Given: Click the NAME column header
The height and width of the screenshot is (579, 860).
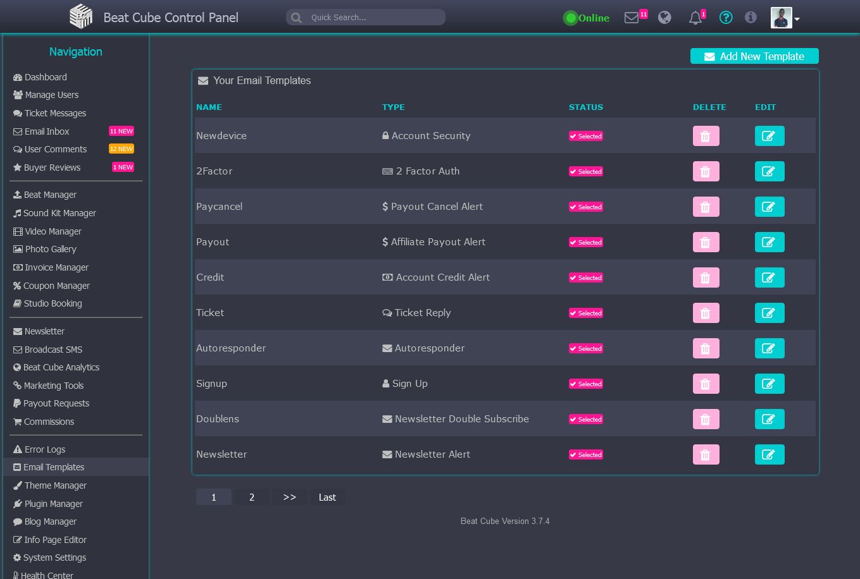Looking at the screenshot, I should click(x=209, y=107).
